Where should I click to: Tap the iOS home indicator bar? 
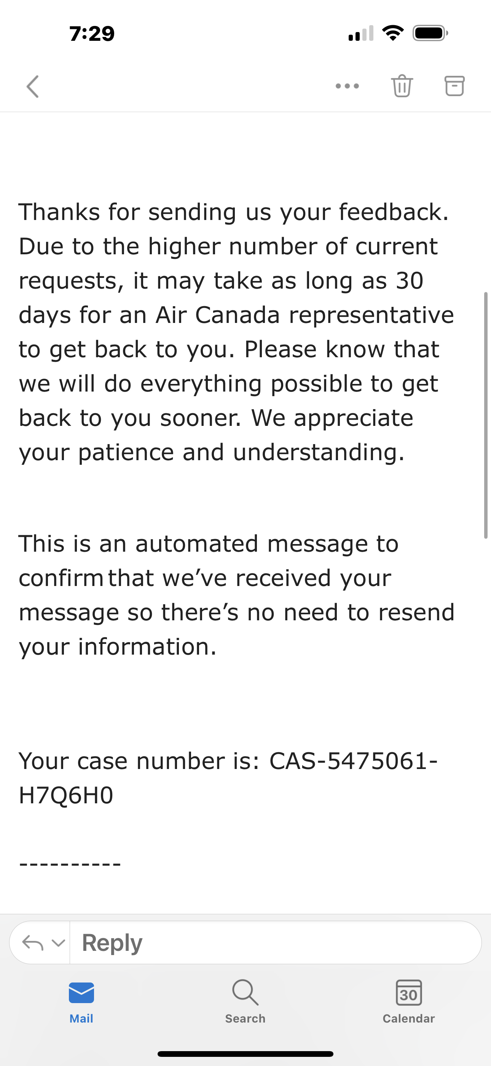click(x=245, y=1054)
